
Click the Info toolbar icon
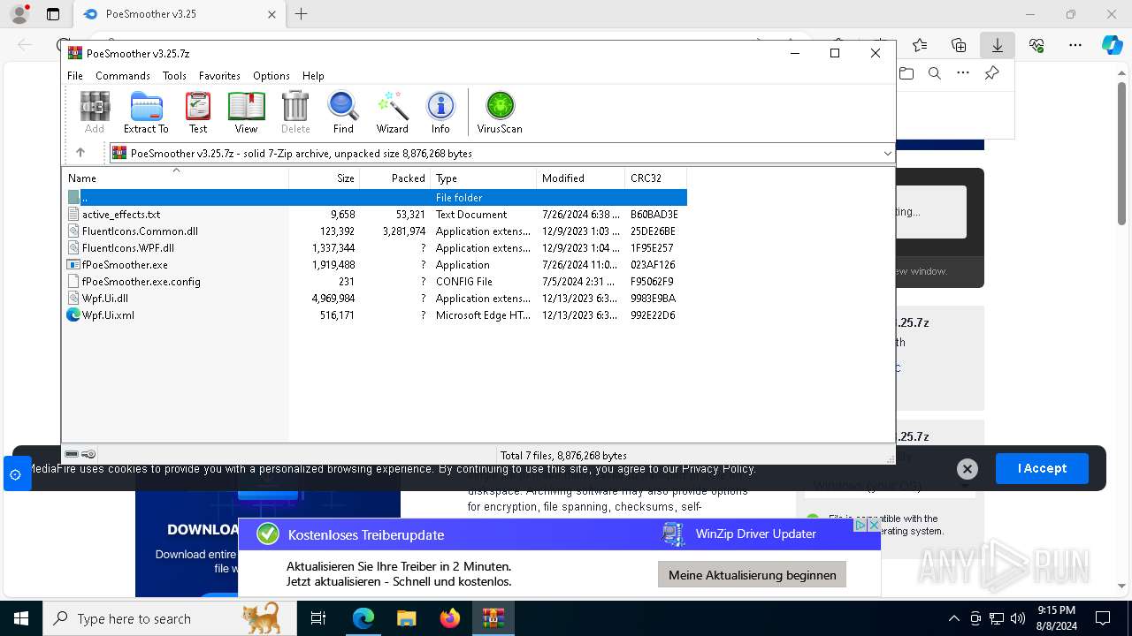440,112
